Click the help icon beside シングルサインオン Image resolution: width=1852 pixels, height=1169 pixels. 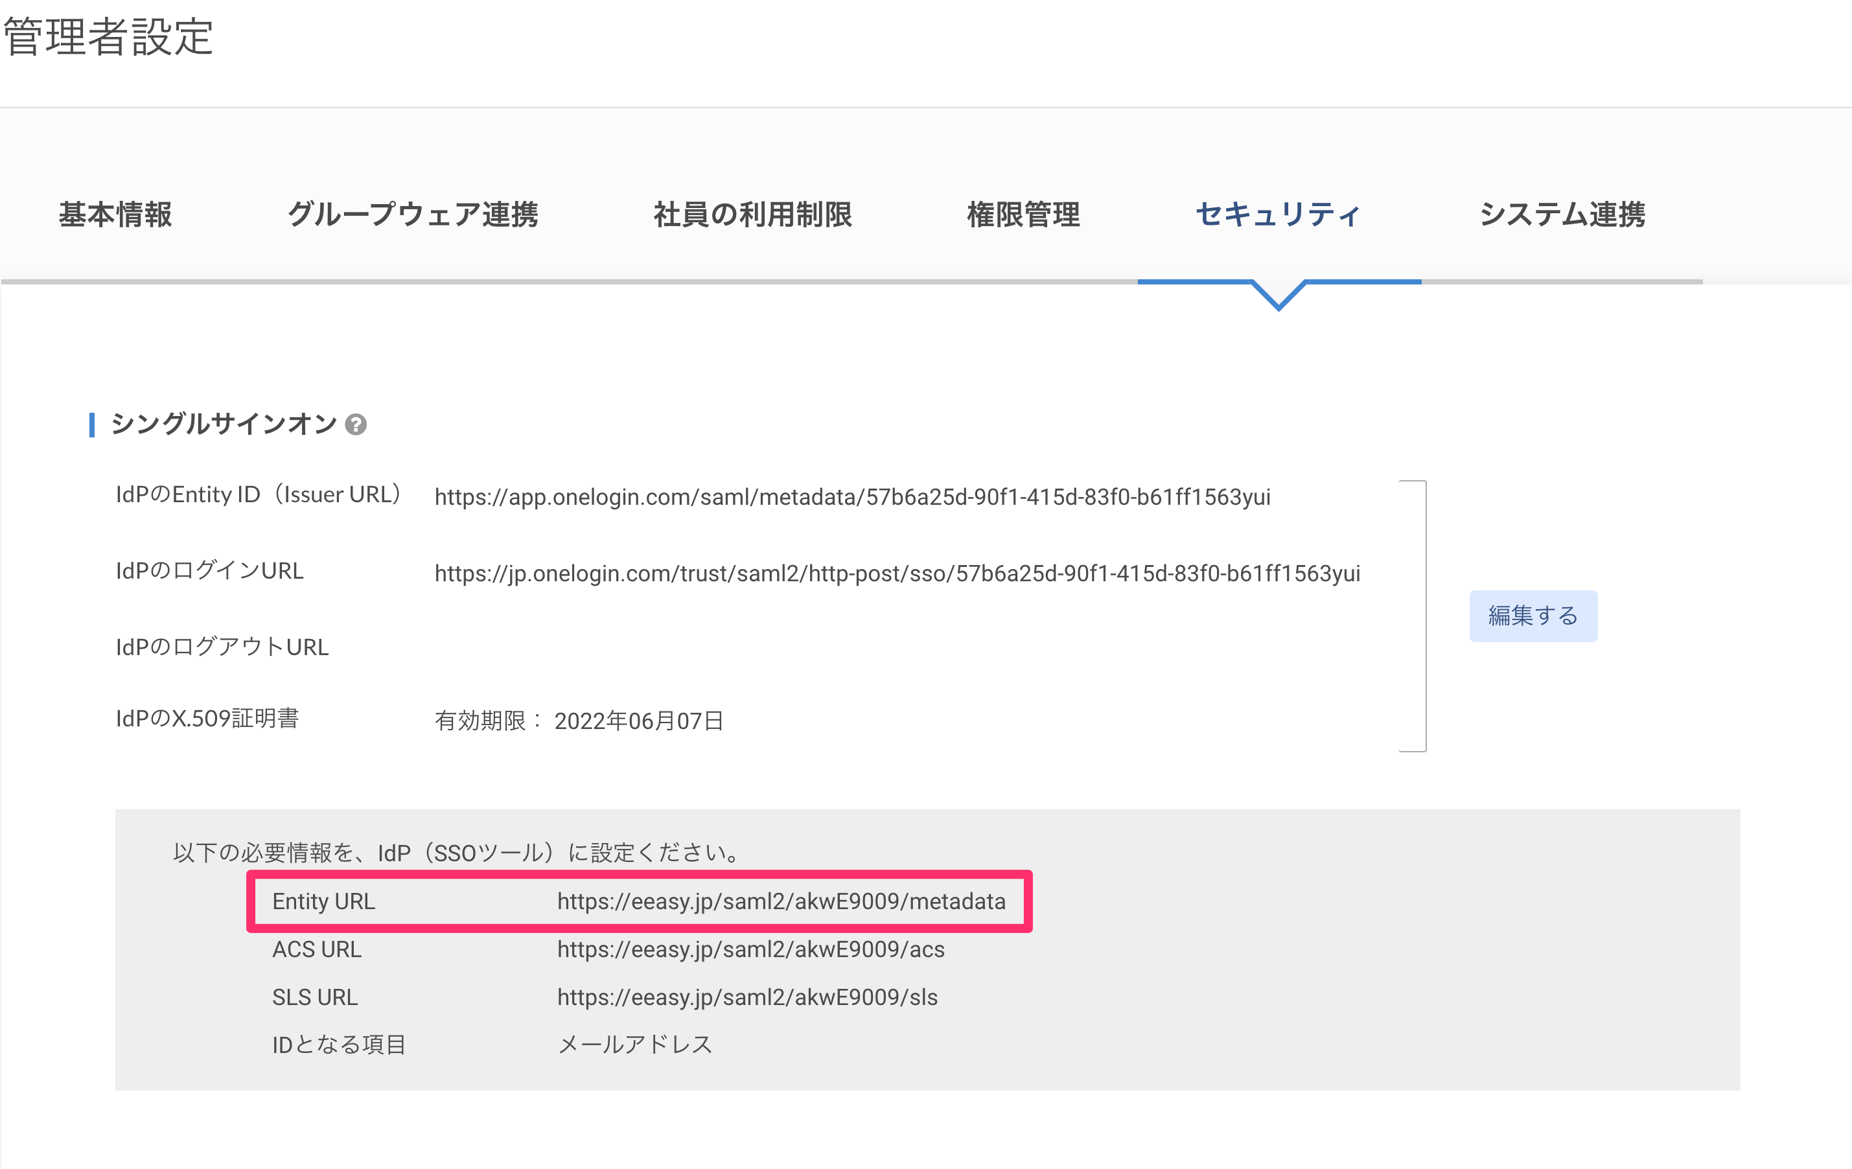pyautogui.click(x=355, y=424)
